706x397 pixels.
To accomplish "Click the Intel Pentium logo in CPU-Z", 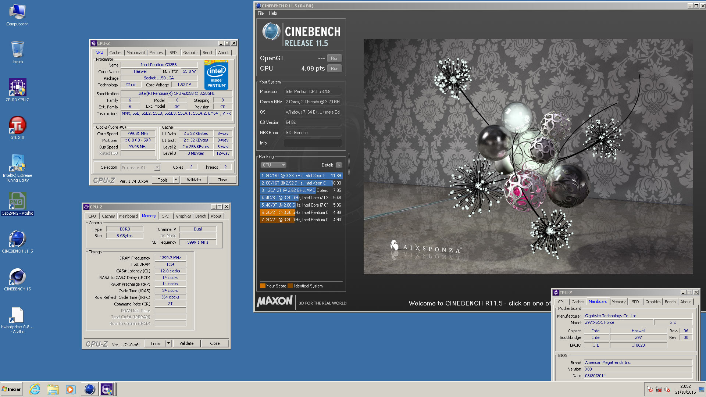I will (216, 75).
